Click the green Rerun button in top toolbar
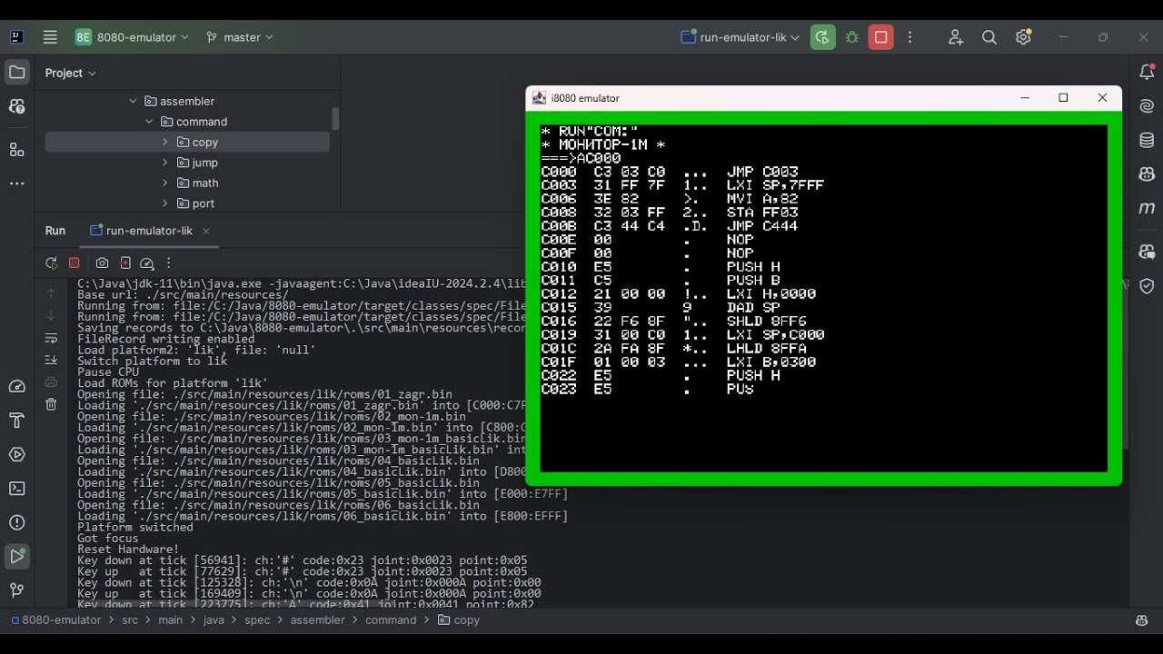Screen dimensions: 1163x654 coord(822,37)
